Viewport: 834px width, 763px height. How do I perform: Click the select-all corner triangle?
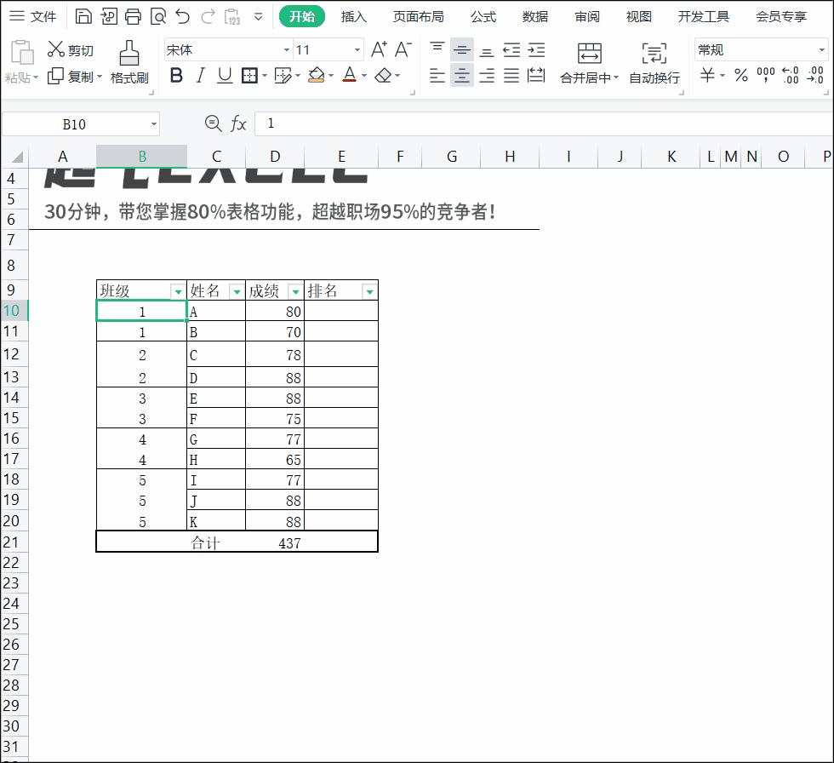(x=16, y=157)
